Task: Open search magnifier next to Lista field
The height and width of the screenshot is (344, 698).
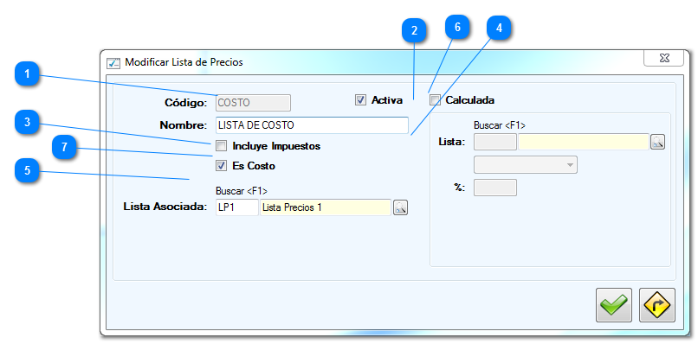Action: [x=657, y=142]
